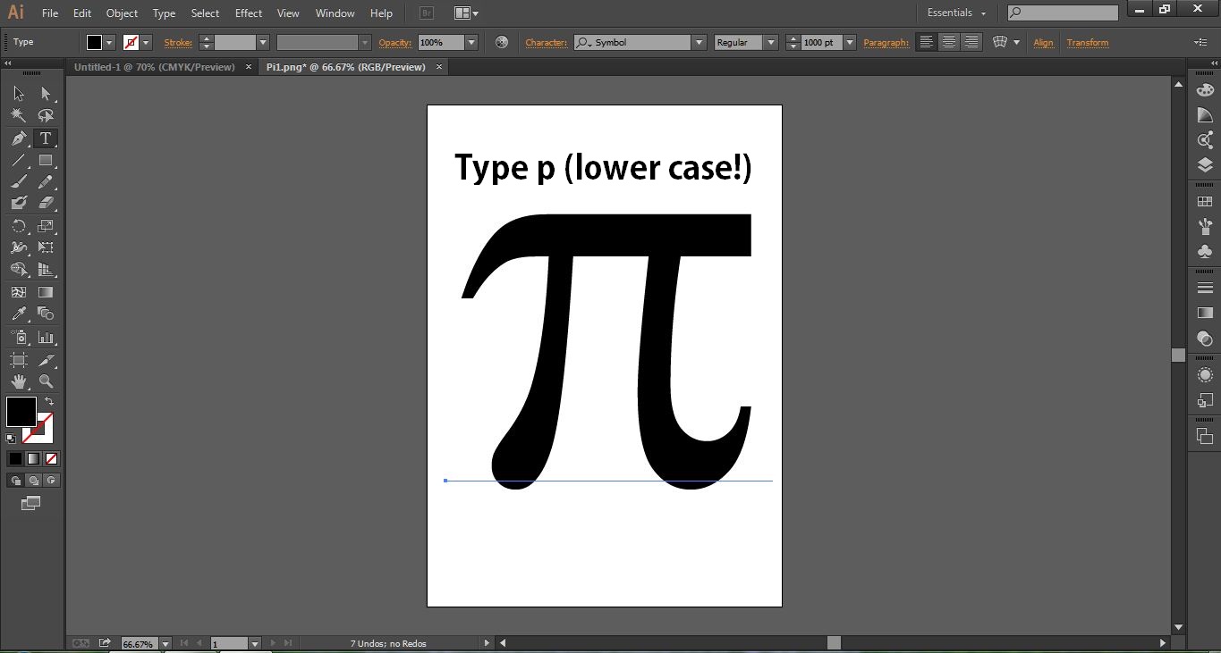Select the Eraser tool
This screenshot has width=1221, height=653.
(x=46, y=204)
